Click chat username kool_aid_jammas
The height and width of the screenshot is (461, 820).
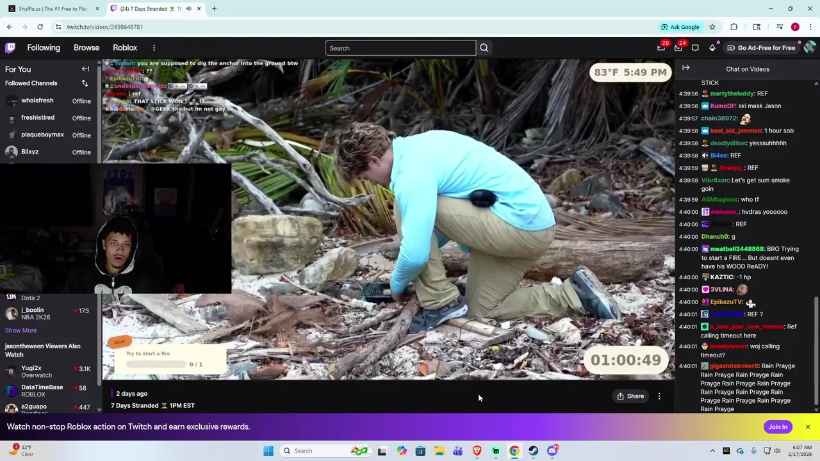(x=735, y=131)
